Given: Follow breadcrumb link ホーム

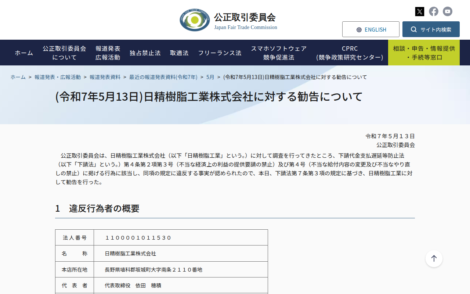Looking at the screenshot, I should pyautogui.click(x=18, y=77).
